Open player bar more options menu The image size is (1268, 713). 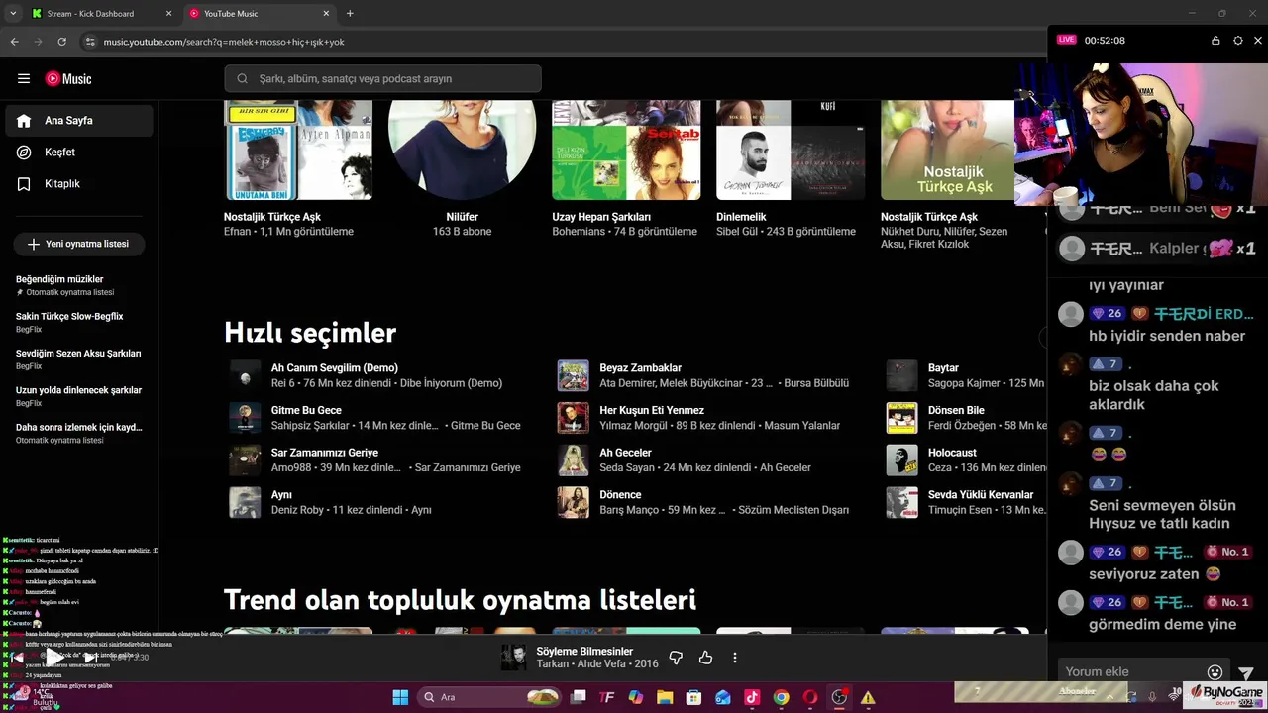coord(734,658)
